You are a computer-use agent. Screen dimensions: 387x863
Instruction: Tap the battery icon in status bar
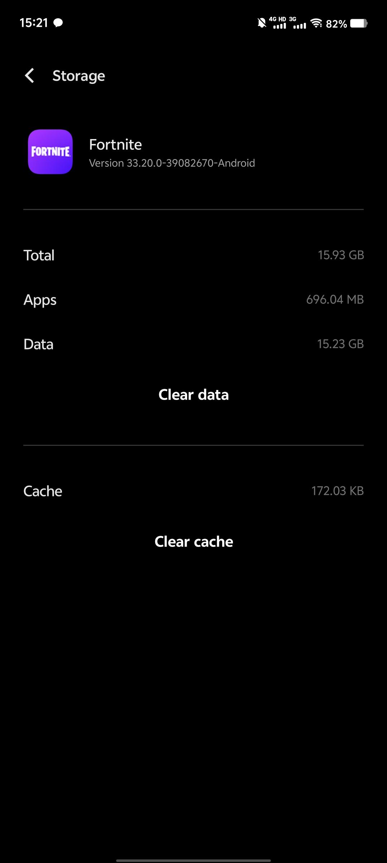[x=359, y=23]
